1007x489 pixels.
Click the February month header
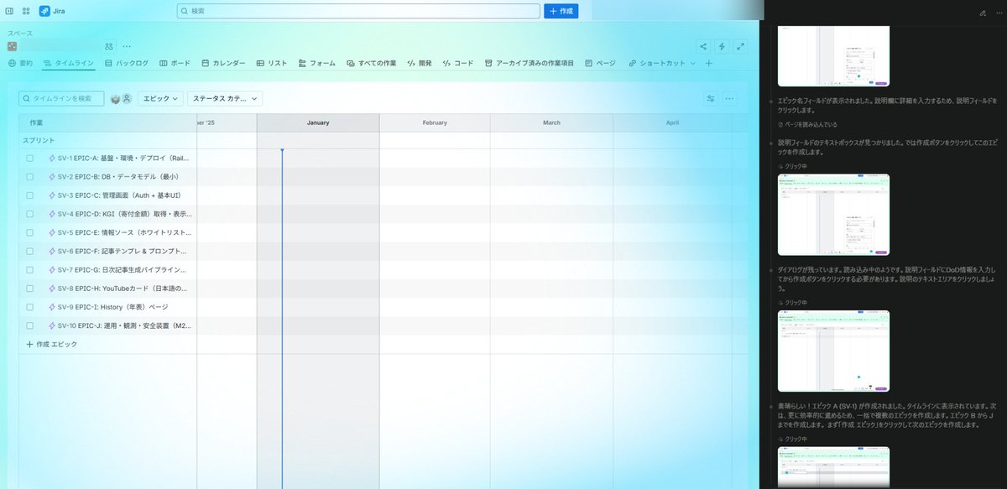(435, 122)
